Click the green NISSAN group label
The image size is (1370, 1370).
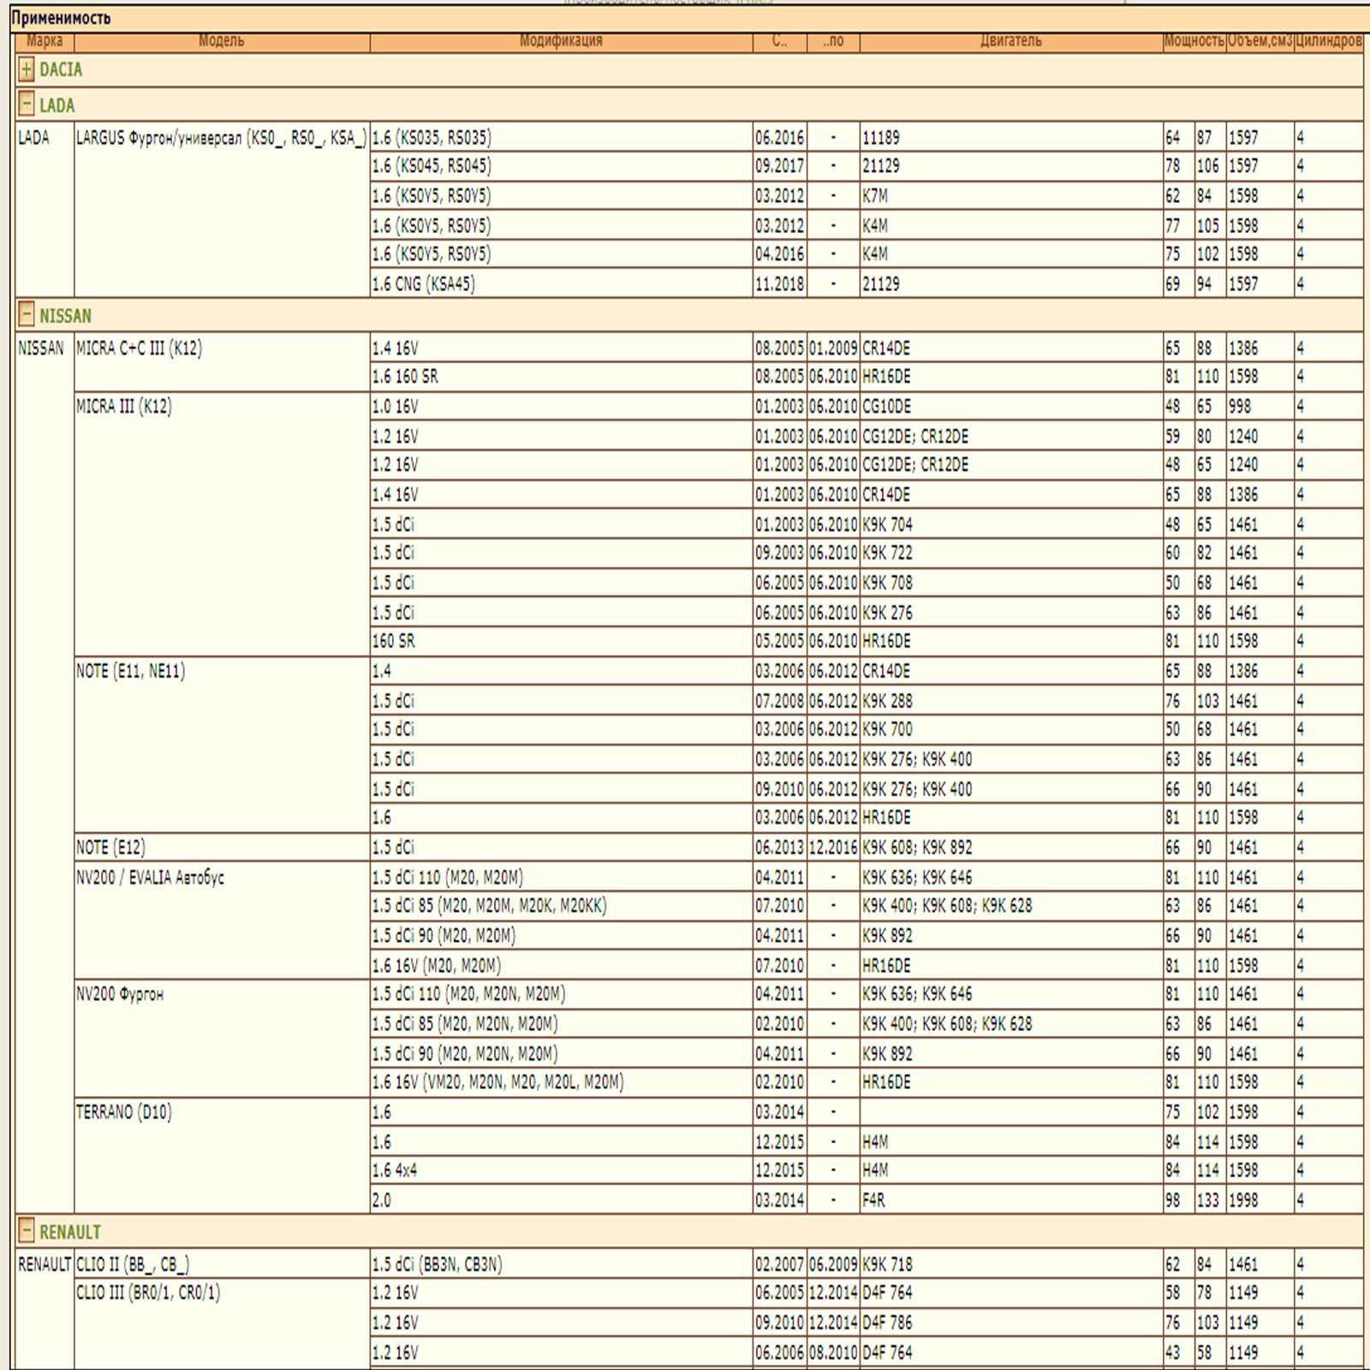(x=65, y=316)
